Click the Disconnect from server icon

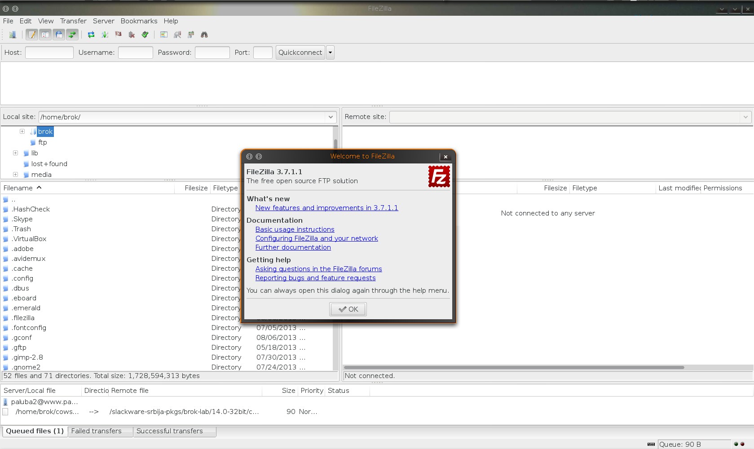132,35
